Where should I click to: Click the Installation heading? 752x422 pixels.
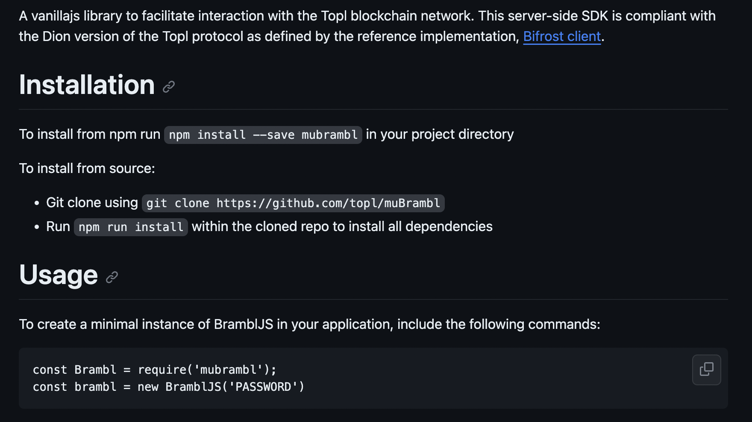pyautogui.click(x=87, y=85)
